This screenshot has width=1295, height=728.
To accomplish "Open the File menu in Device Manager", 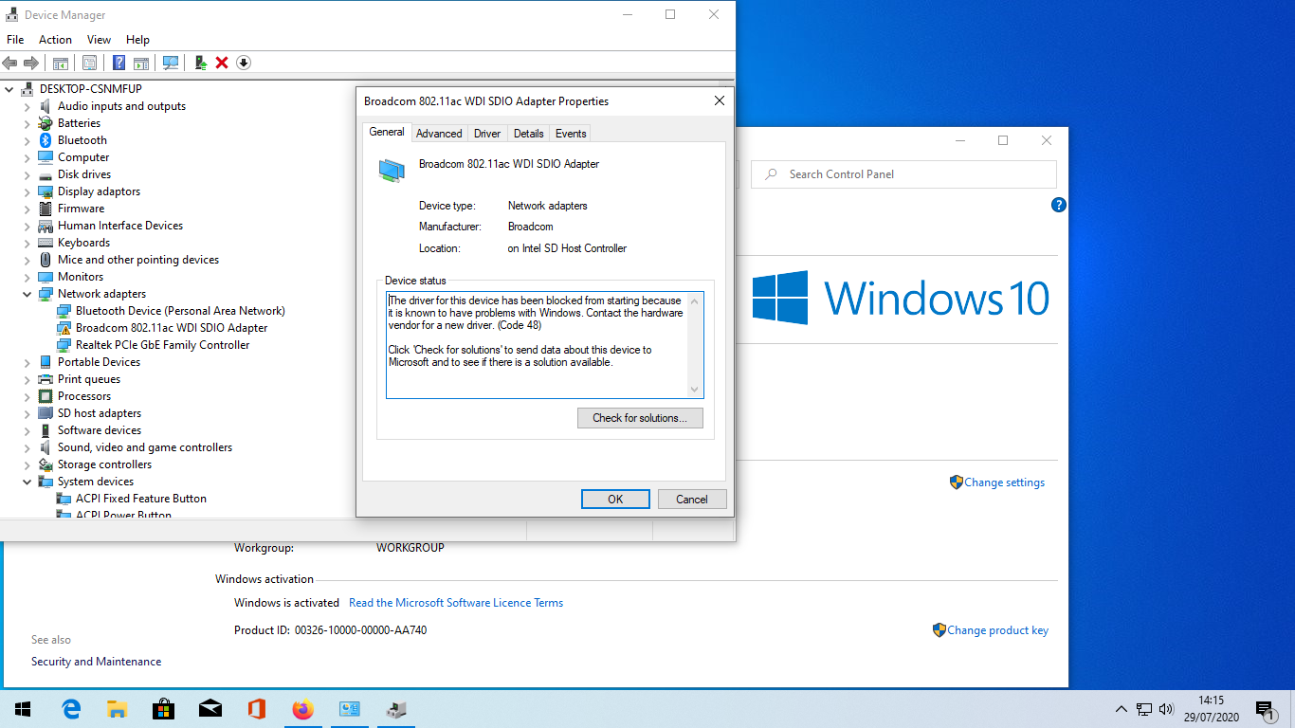I will (15, 40).
